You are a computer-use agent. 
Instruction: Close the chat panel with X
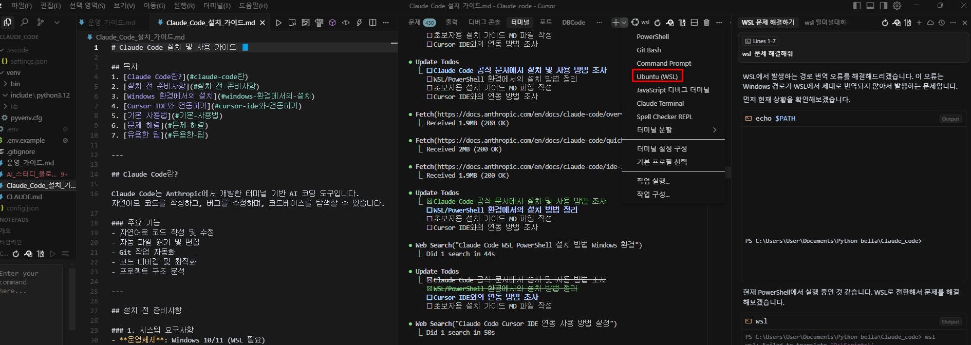point(964,23)
